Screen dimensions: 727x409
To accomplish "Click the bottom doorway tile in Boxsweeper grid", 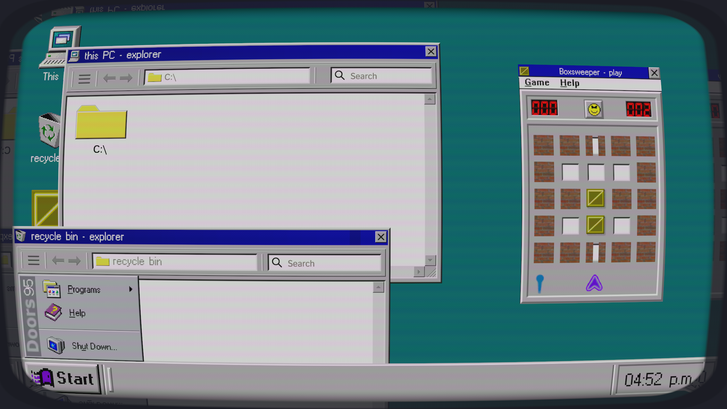I will (x=596, y=253).
